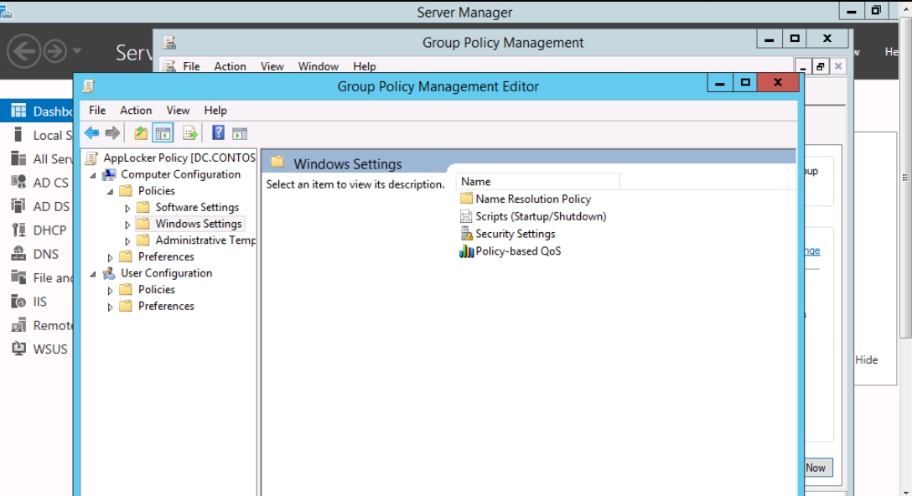Toggle the Show/Hide Action Pane button
This screenshot has width=912, height=496.
240,133
